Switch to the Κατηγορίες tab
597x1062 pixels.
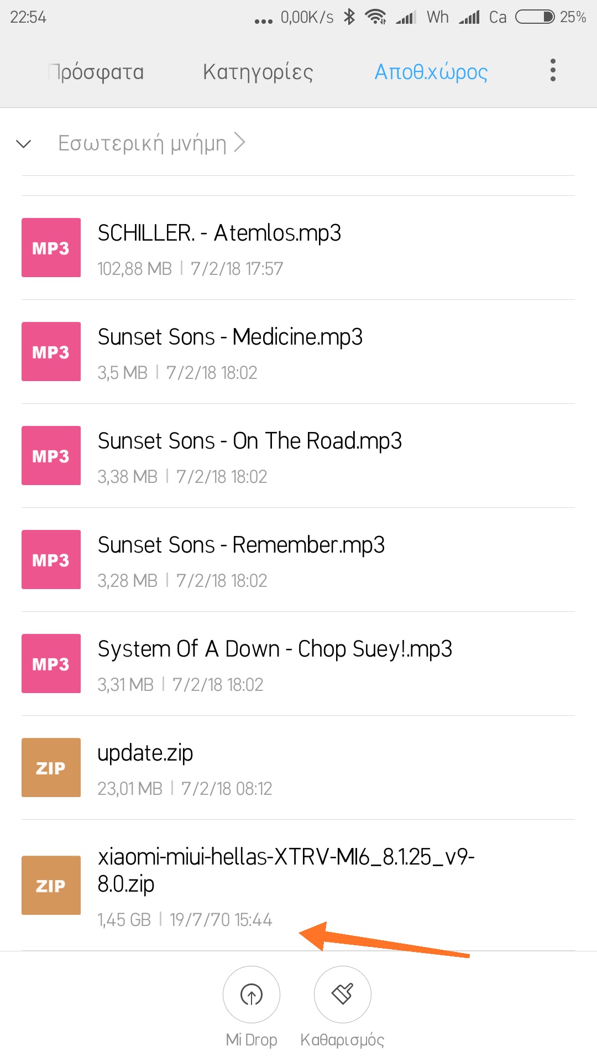258,72
